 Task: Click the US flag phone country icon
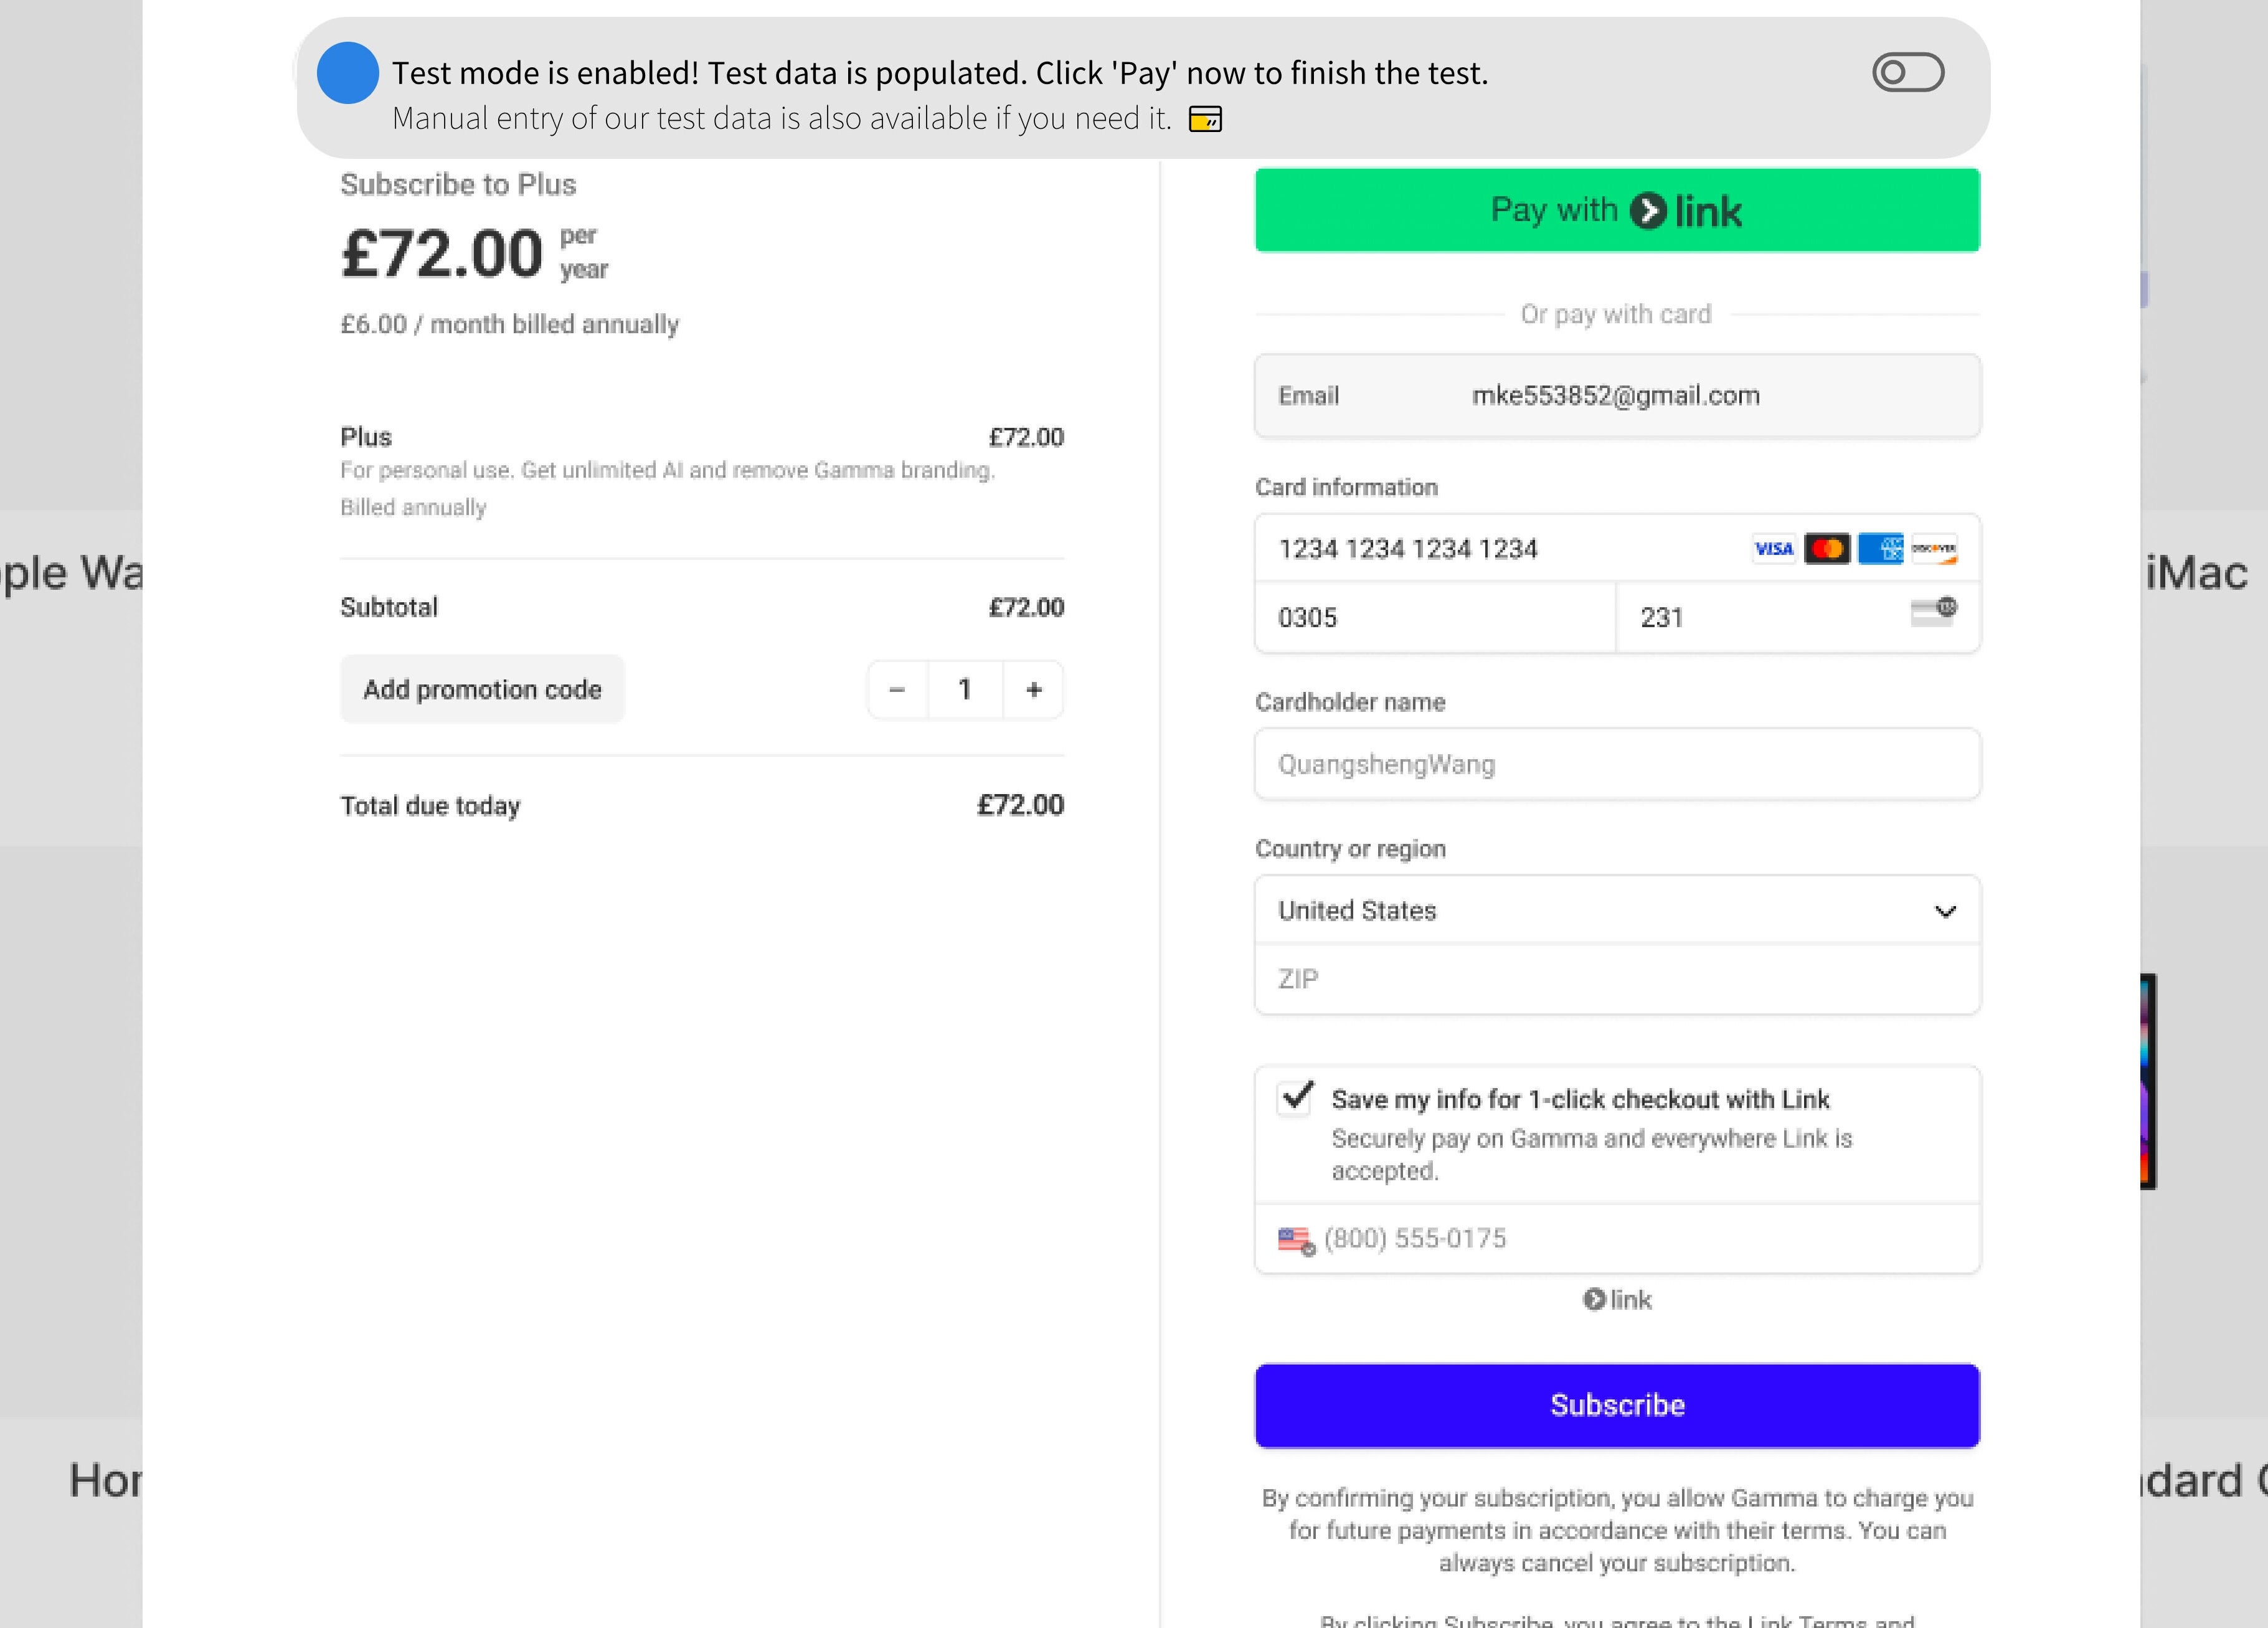tap(1295, 1240)
